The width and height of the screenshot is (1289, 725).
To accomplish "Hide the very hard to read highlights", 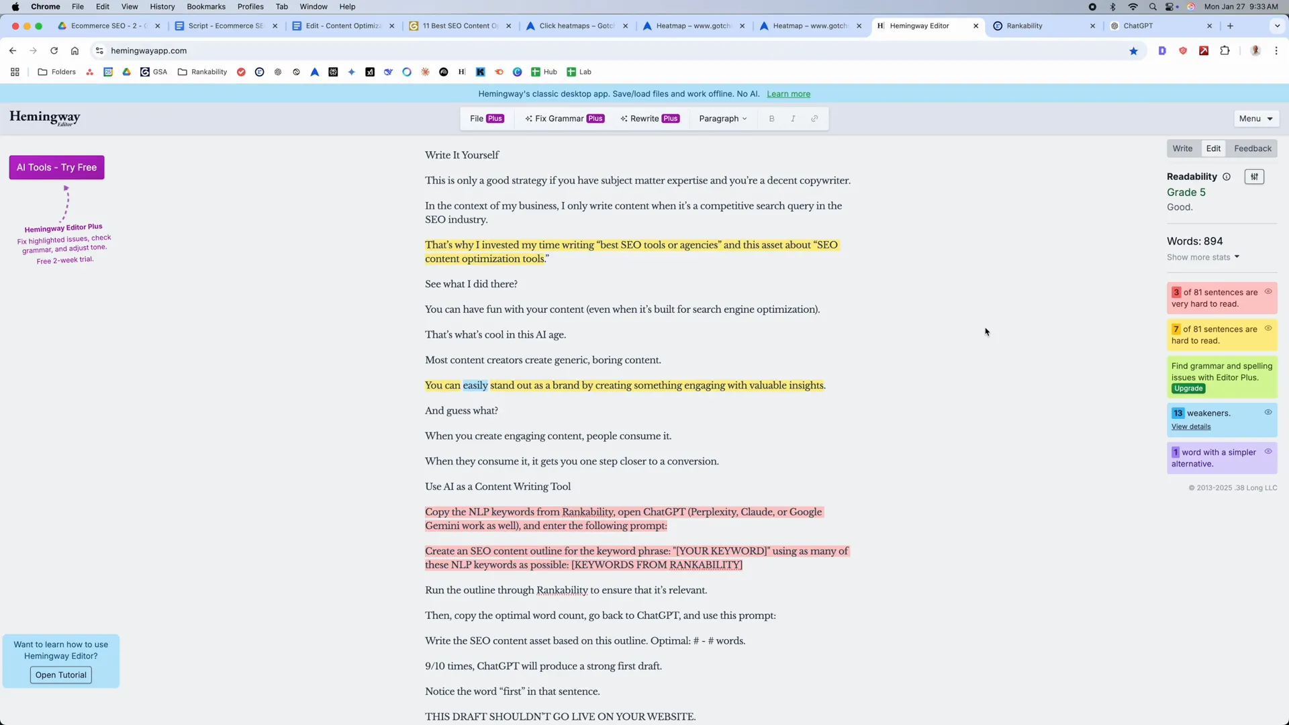I will pyautogui.click(x=1269, y=291).
